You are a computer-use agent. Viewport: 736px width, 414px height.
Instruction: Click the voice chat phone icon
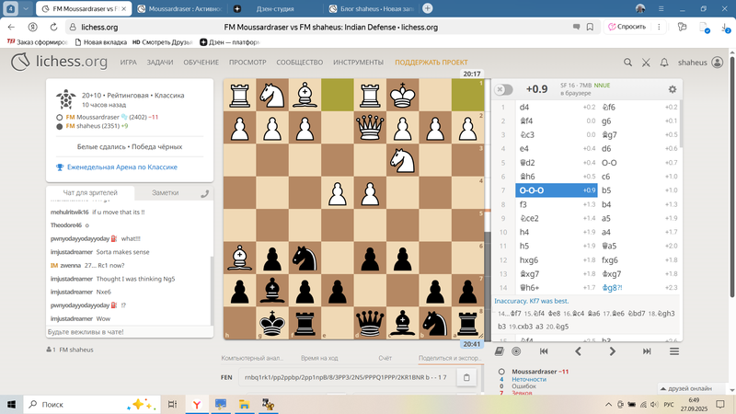coord(204,193)
